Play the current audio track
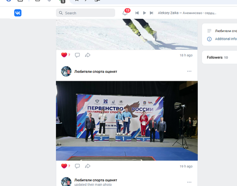Screen dimensions: 237x186 click(x=145, y=13)
